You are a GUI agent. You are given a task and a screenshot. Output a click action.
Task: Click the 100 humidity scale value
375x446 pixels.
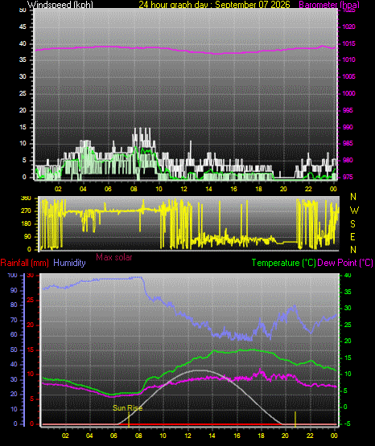pyautogui.click(x=13, y=276)
